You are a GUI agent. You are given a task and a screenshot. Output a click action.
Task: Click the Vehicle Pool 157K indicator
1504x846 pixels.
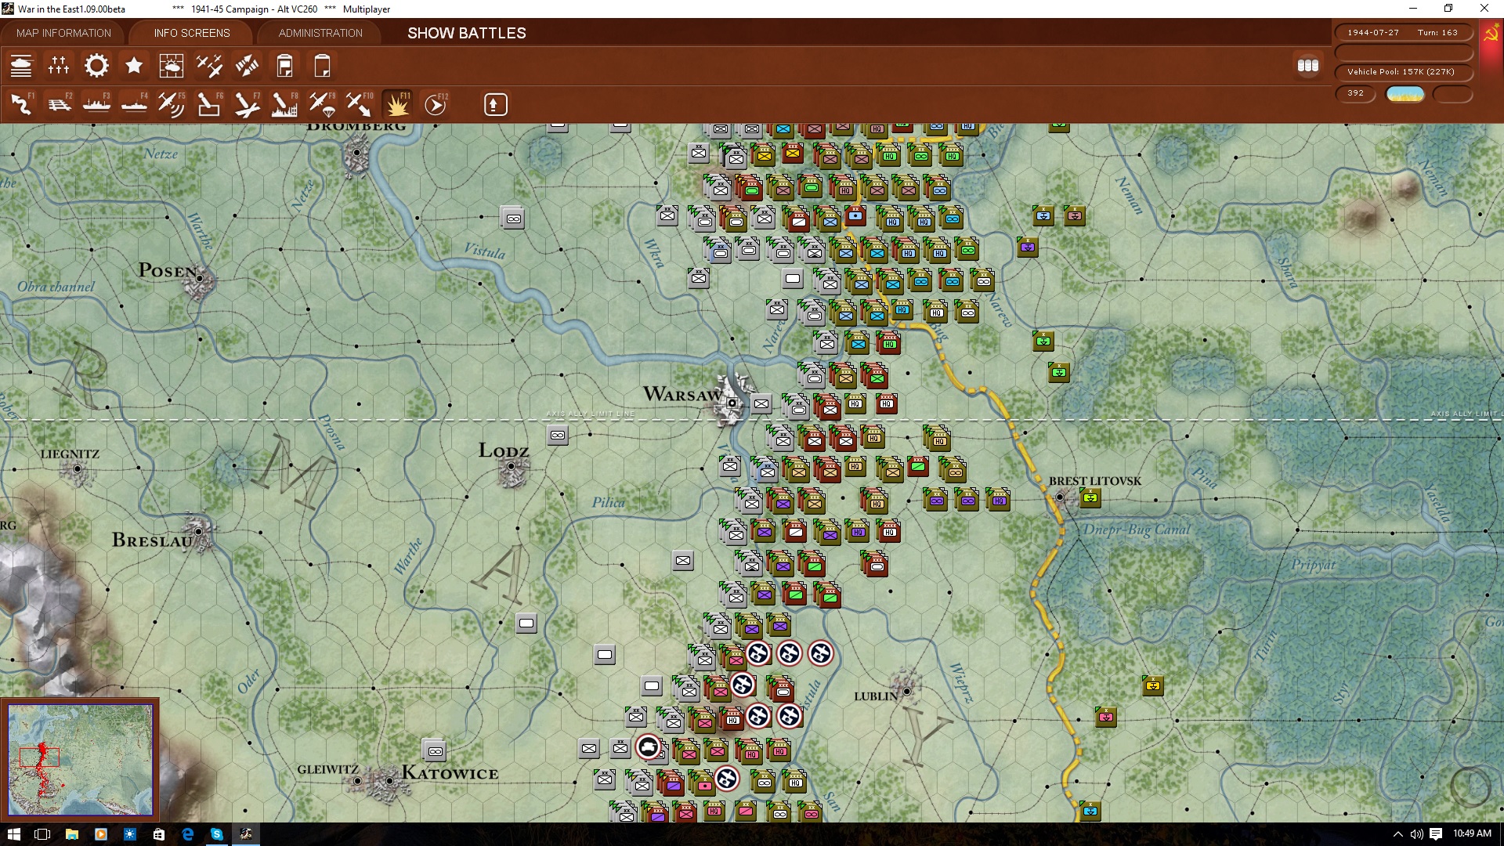click(x=1403, y=72)
